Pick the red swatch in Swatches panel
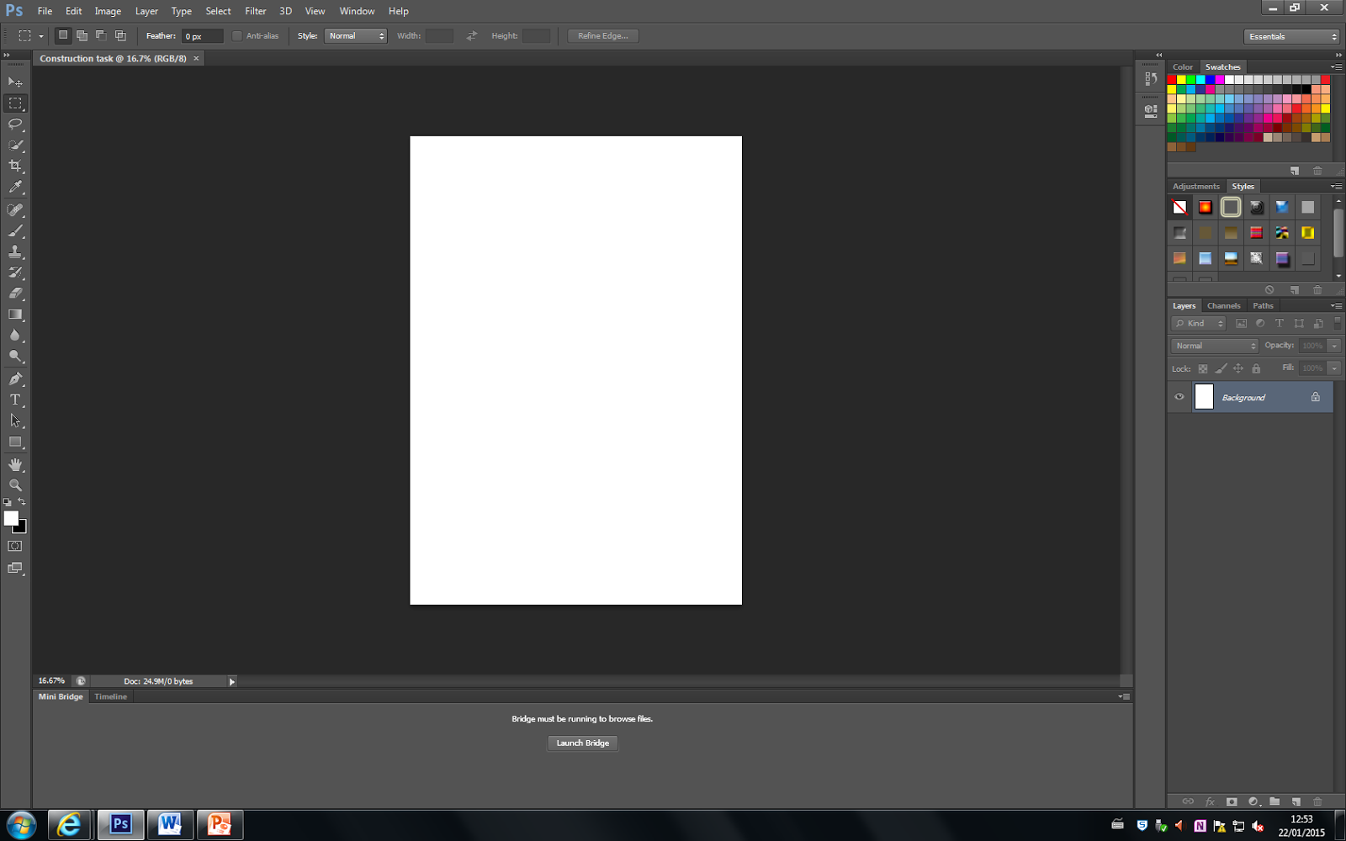Image resolution: width=1346 pixels, height=841 pixels. pos(1172,79)
